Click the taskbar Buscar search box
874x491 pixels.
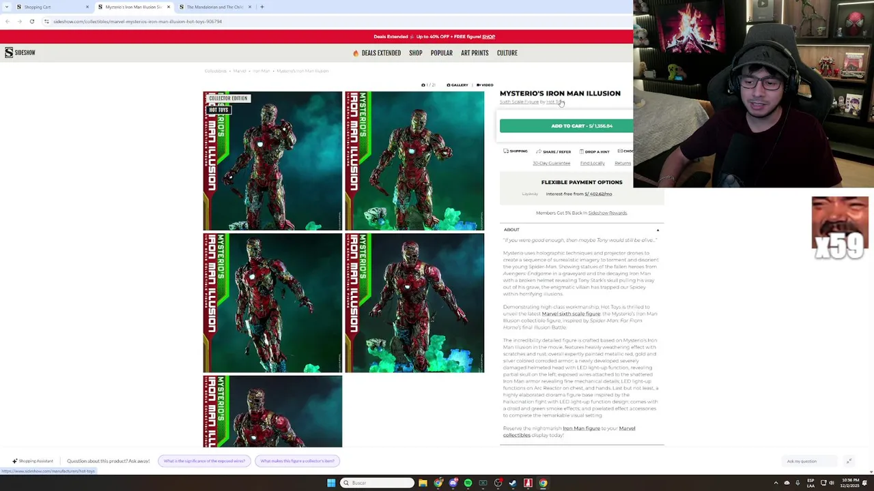(x=378, y=483)
